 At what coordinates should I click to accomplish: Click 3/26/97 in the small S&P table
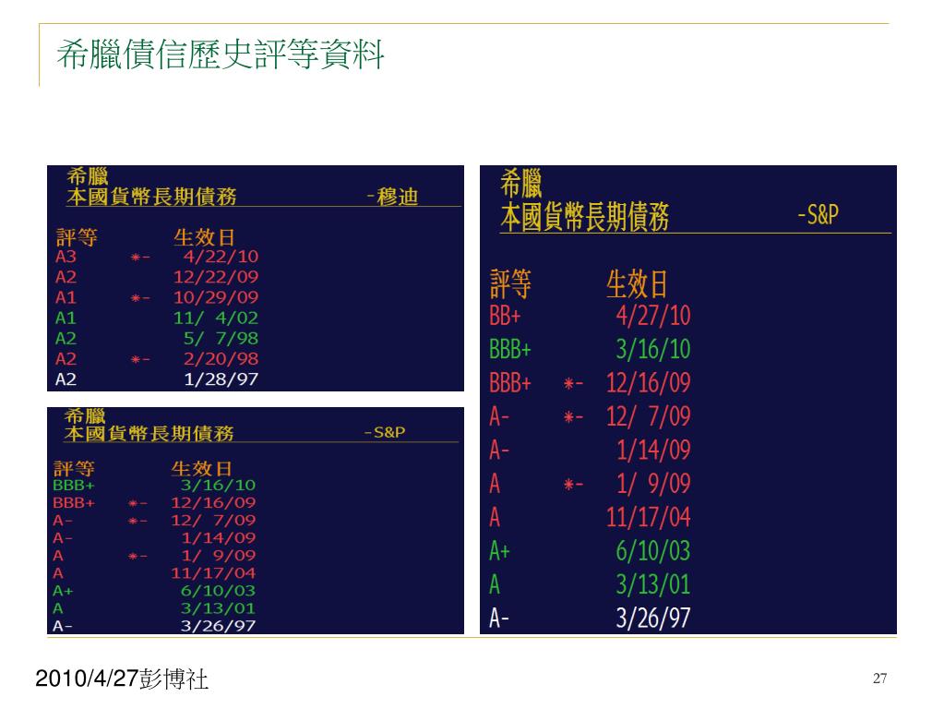[219, 627]
